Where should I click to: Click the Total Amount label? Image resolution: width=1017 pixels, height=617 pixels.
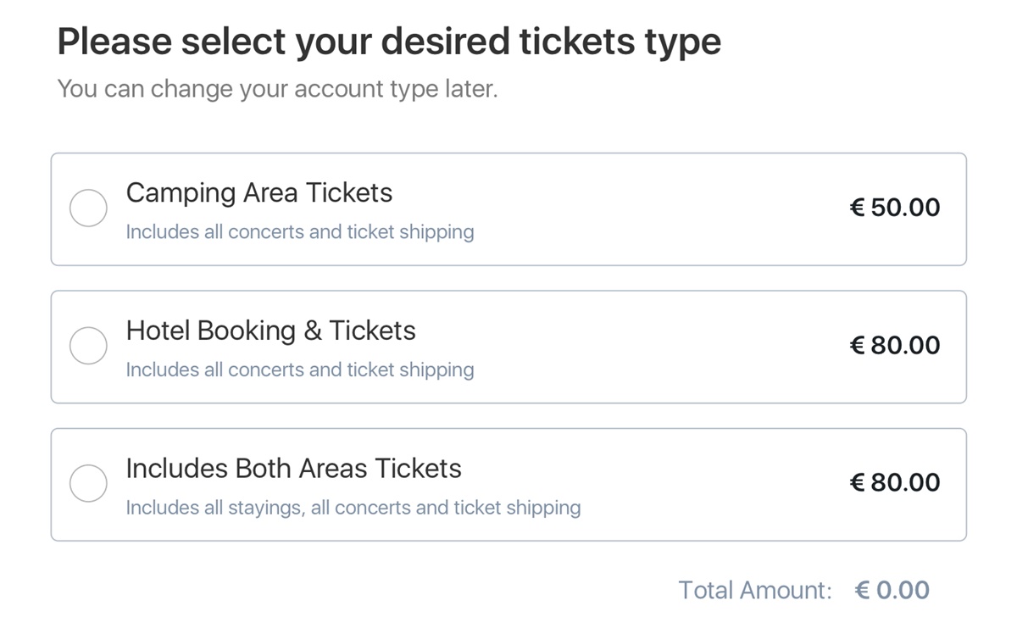click(755, 590)
